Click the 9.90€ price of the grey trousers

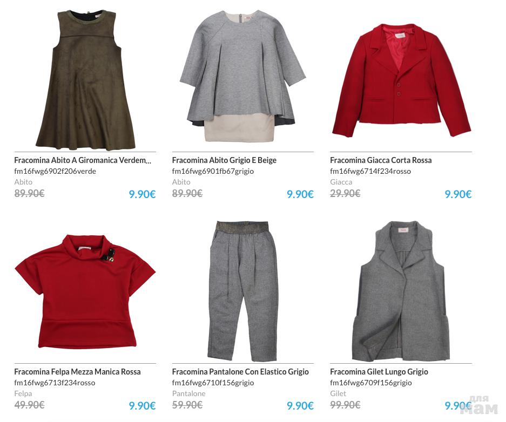(300, 406)
